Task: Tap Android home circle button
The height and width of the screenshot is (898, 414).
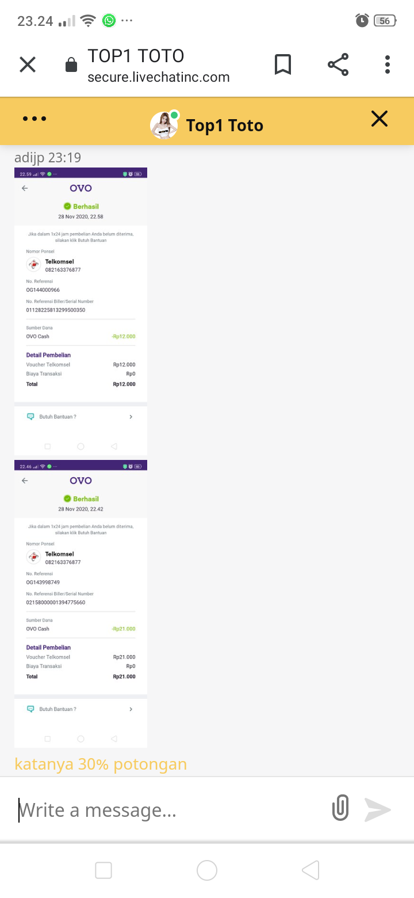Action: pyautogui.click(x=207, y=870)
